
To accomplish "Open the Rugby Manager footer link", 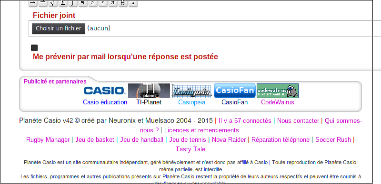I will 48,140.
